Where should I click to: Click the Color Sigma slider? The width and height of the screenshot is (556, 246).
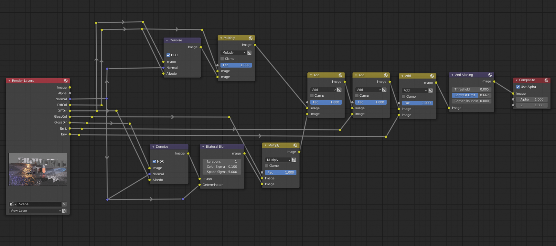(x=222, y=166)
